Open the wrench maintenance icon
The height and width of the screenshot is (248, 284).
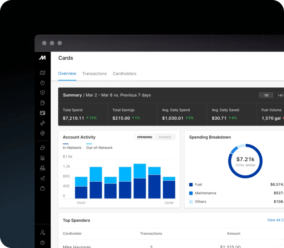43,123
